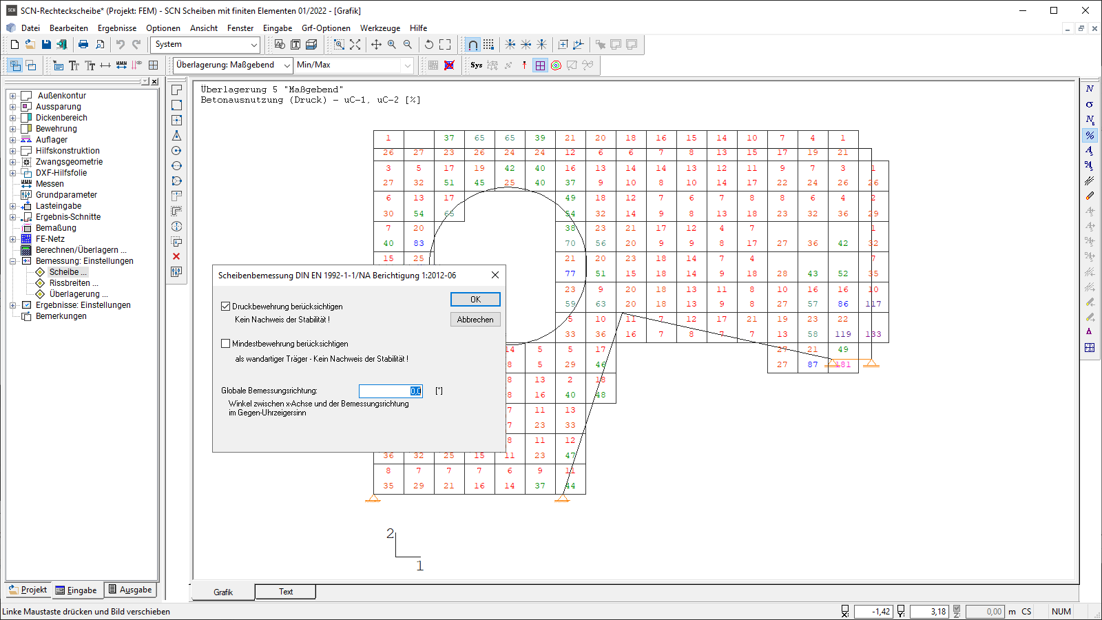Open the Min/Max dropdown
Viewport: 1102px width, 620px height.
(x=407, y=65)
